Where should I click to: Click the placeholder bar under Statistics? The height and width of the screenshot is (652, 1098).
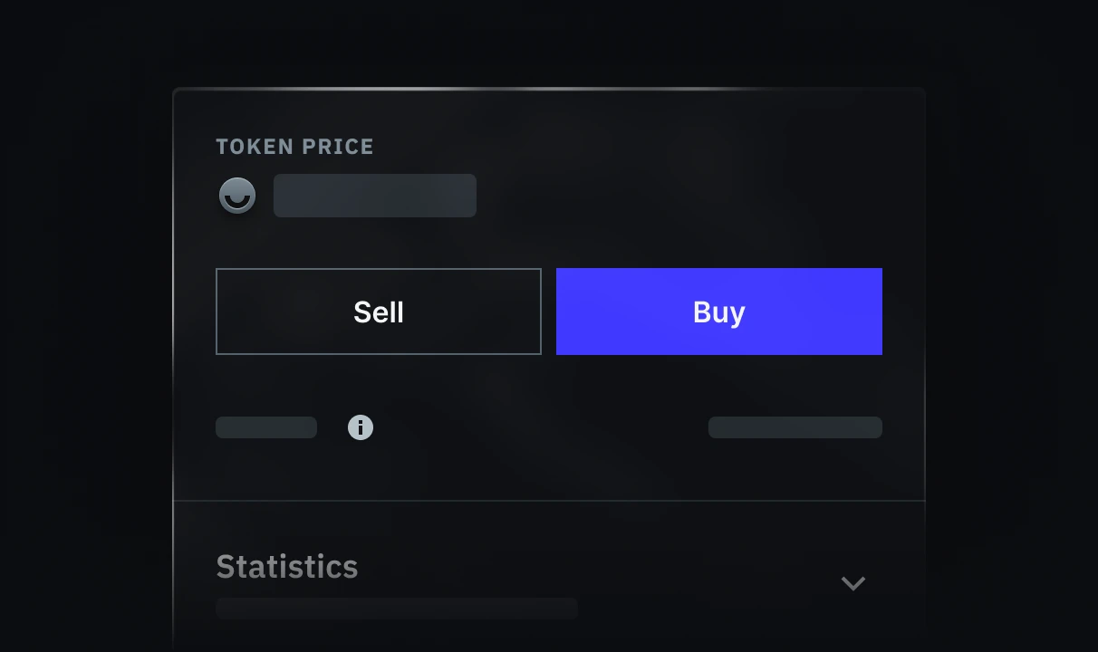coord(396,608)
